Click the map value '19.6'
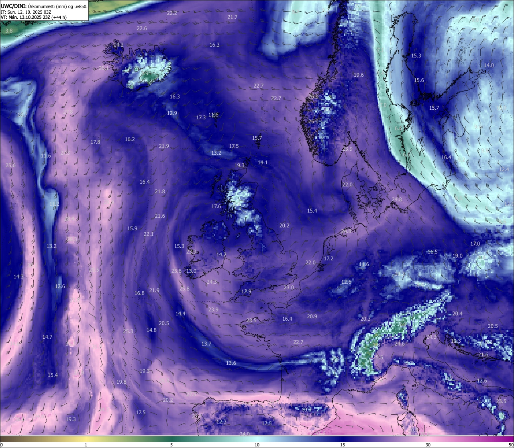 359,75
